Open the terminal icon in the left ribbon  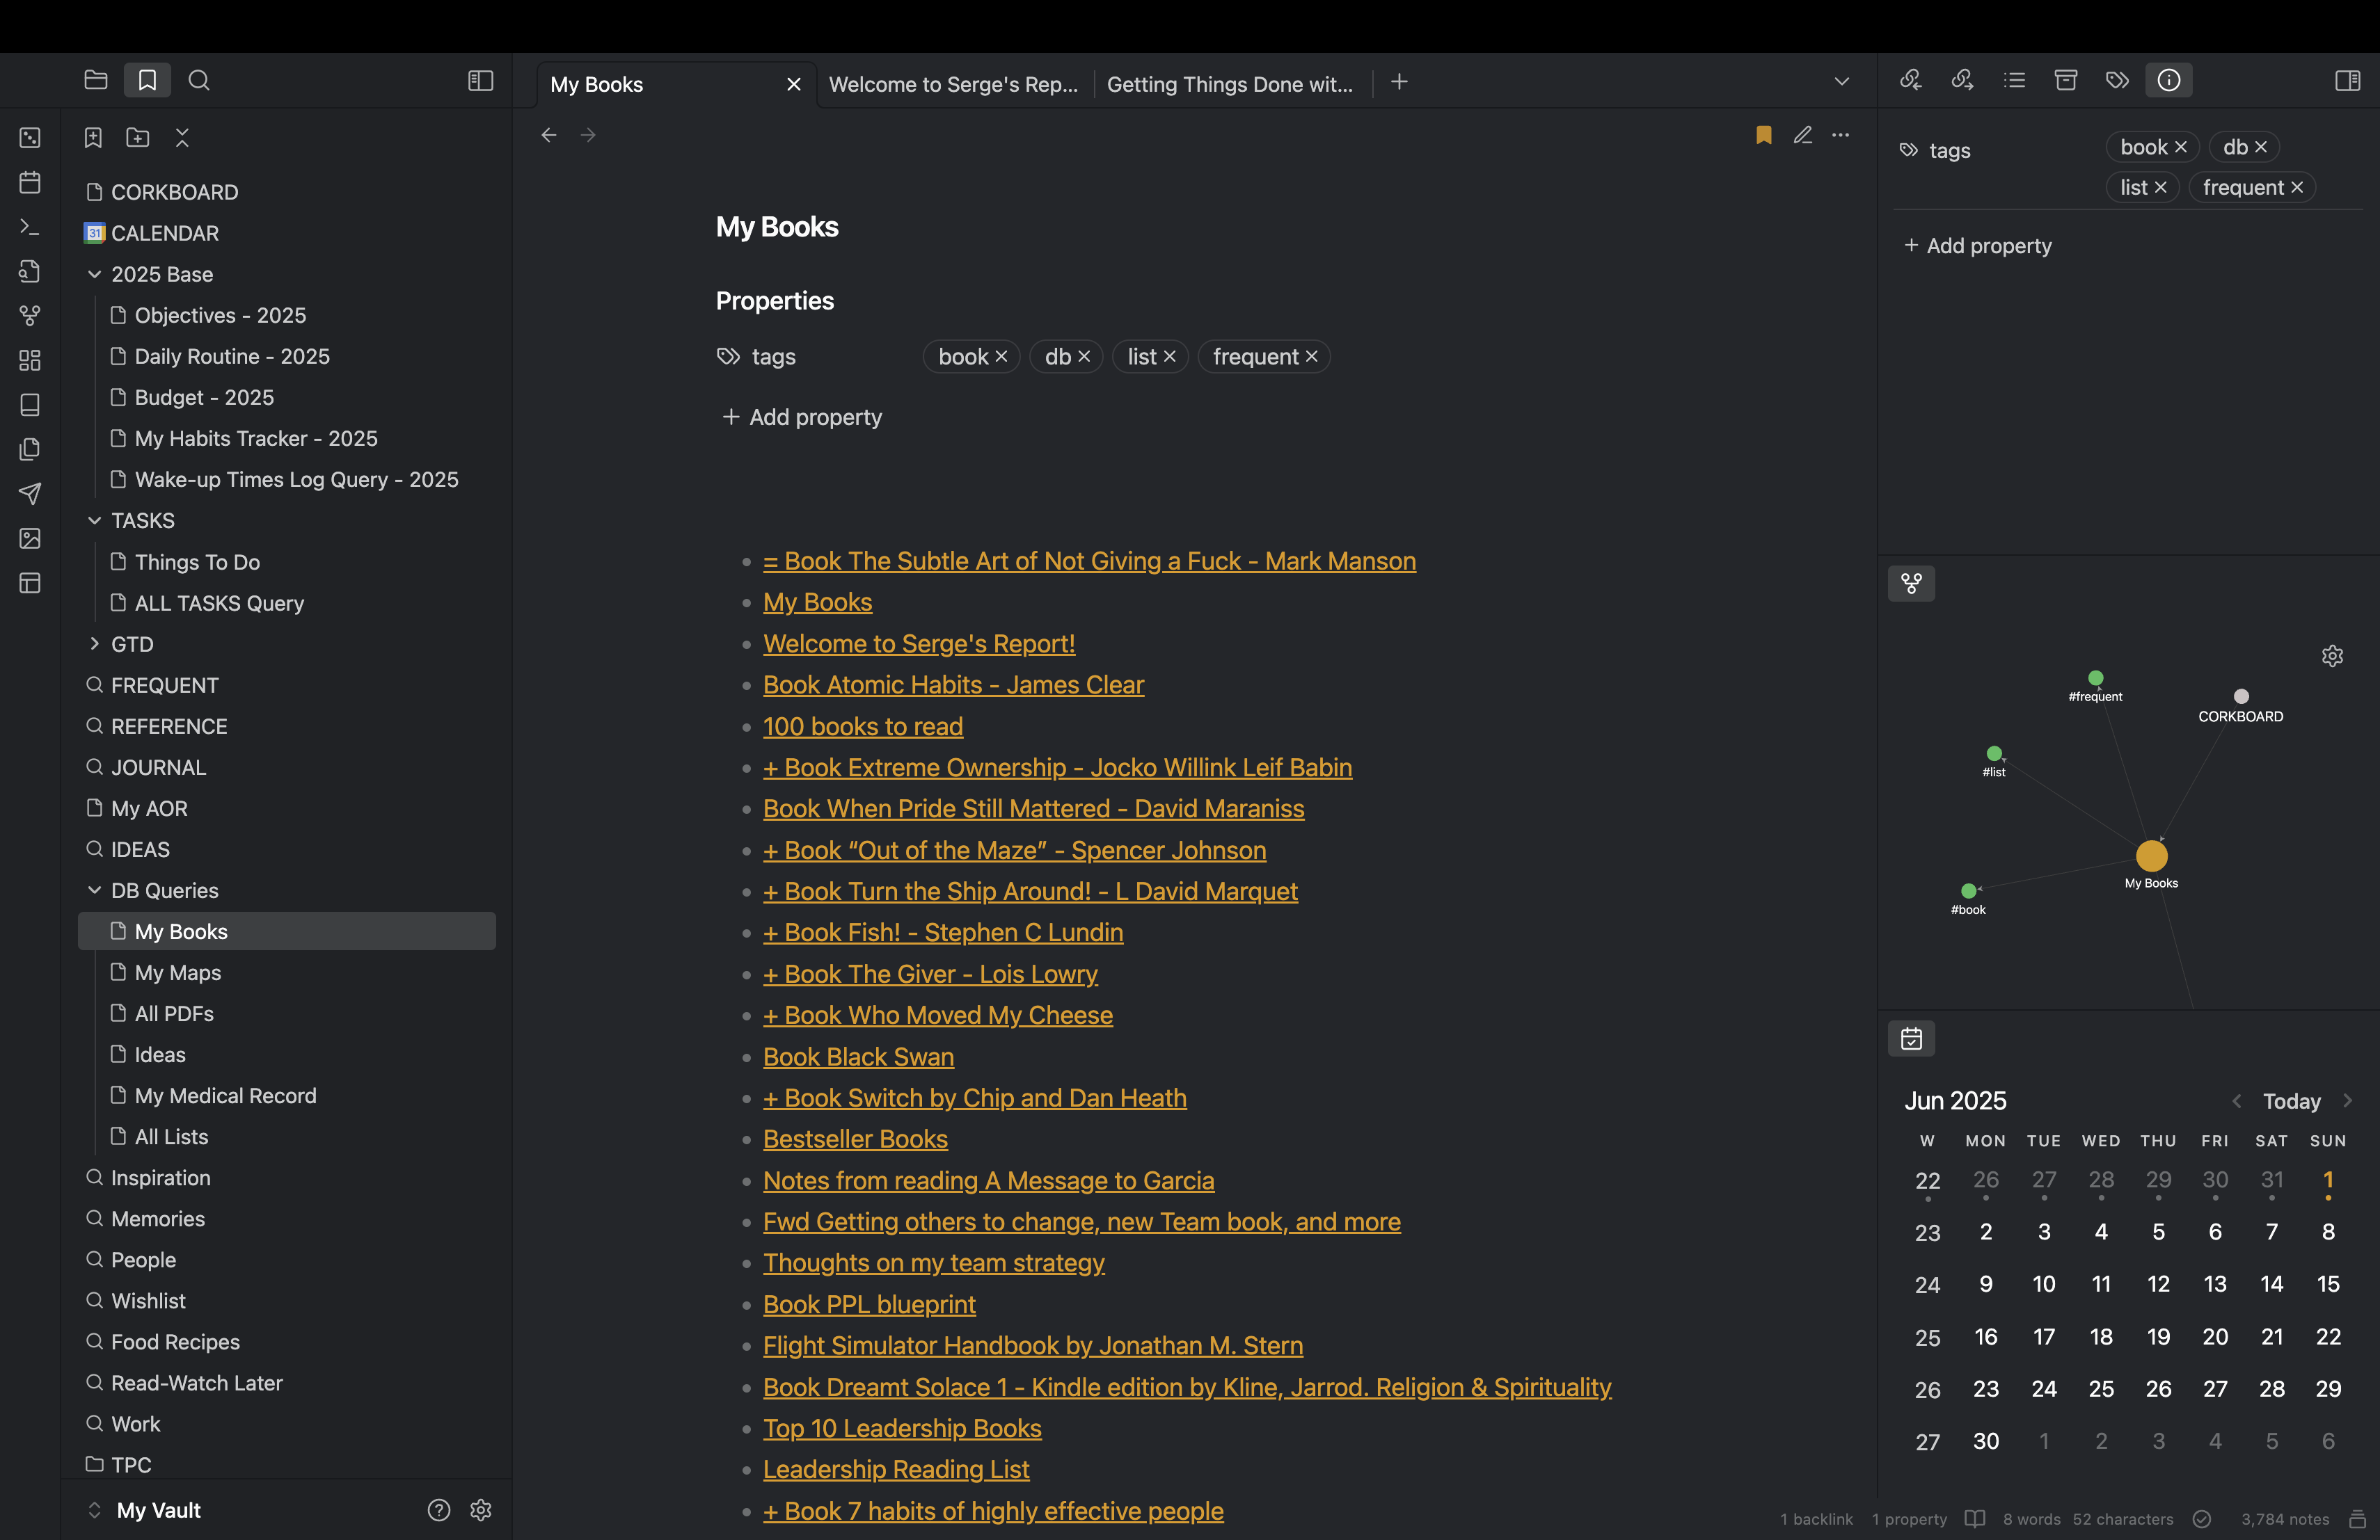click(30, 227)
